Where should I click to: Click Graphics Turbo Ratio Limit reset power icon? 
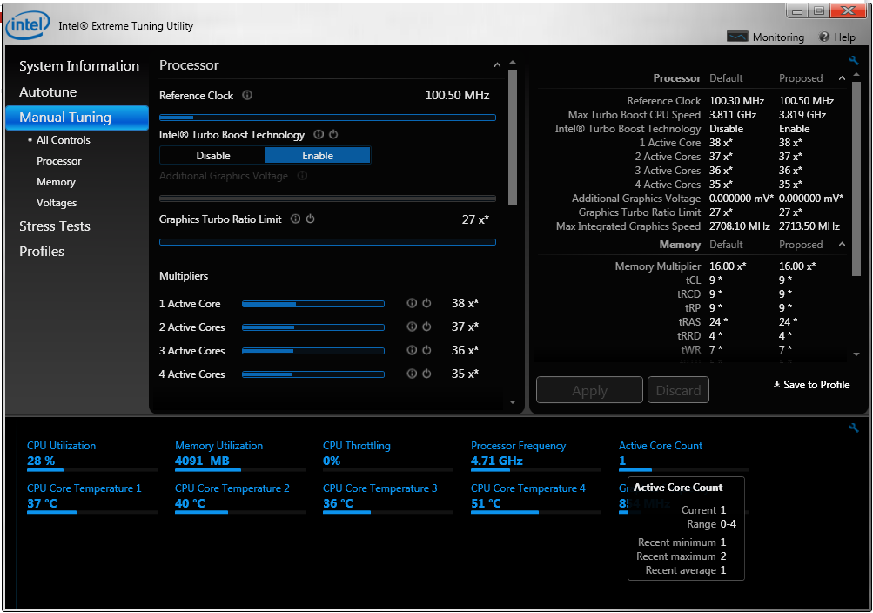[x=310, y=219]
